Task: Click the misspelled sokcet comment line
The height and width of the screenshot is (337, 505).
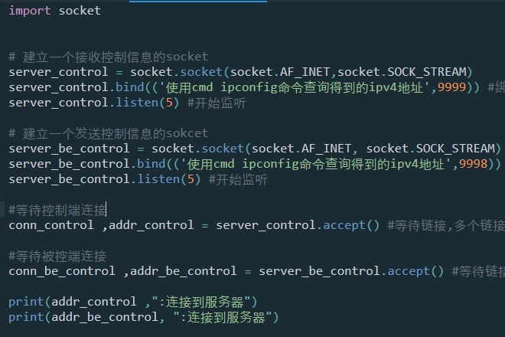Action: pos(109,133)
